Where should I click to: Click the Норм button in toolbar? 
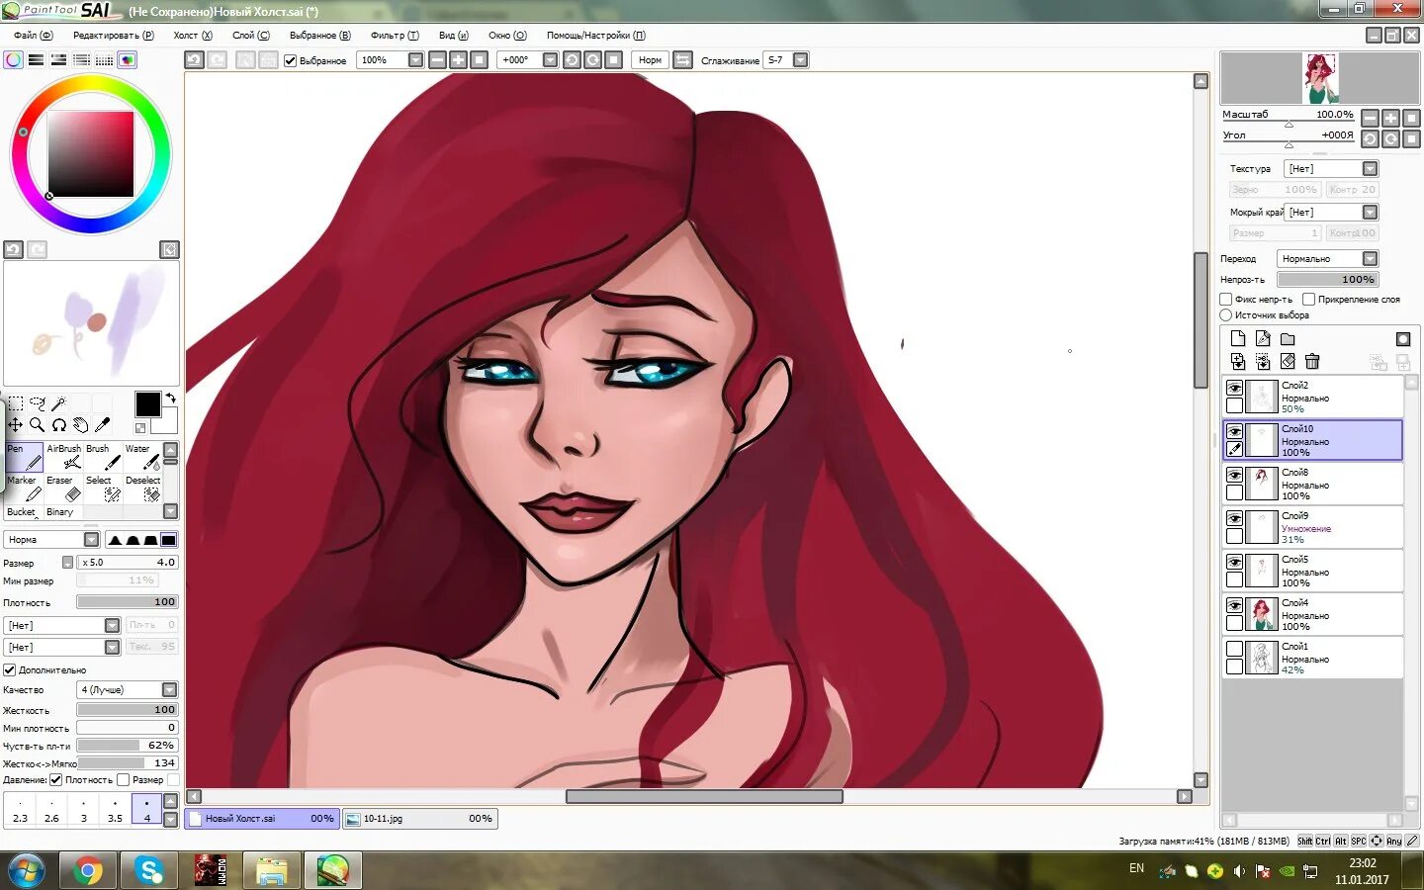tap(650, 60)
